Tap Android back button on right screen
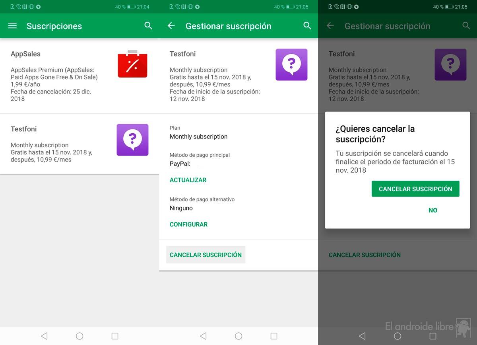Image resolution: width=477 pixels, height=345 pixels. click(362, 336)
